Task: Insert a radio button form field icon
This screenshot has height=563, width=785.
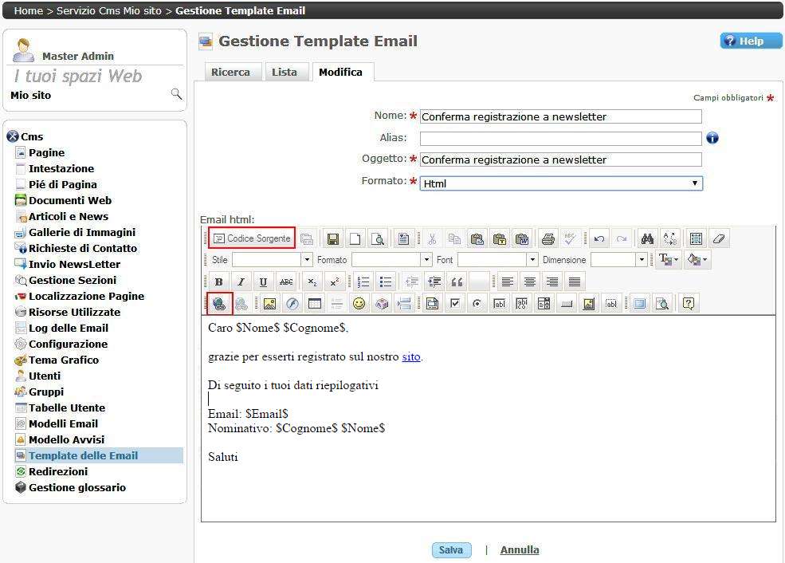Action: 477,304
